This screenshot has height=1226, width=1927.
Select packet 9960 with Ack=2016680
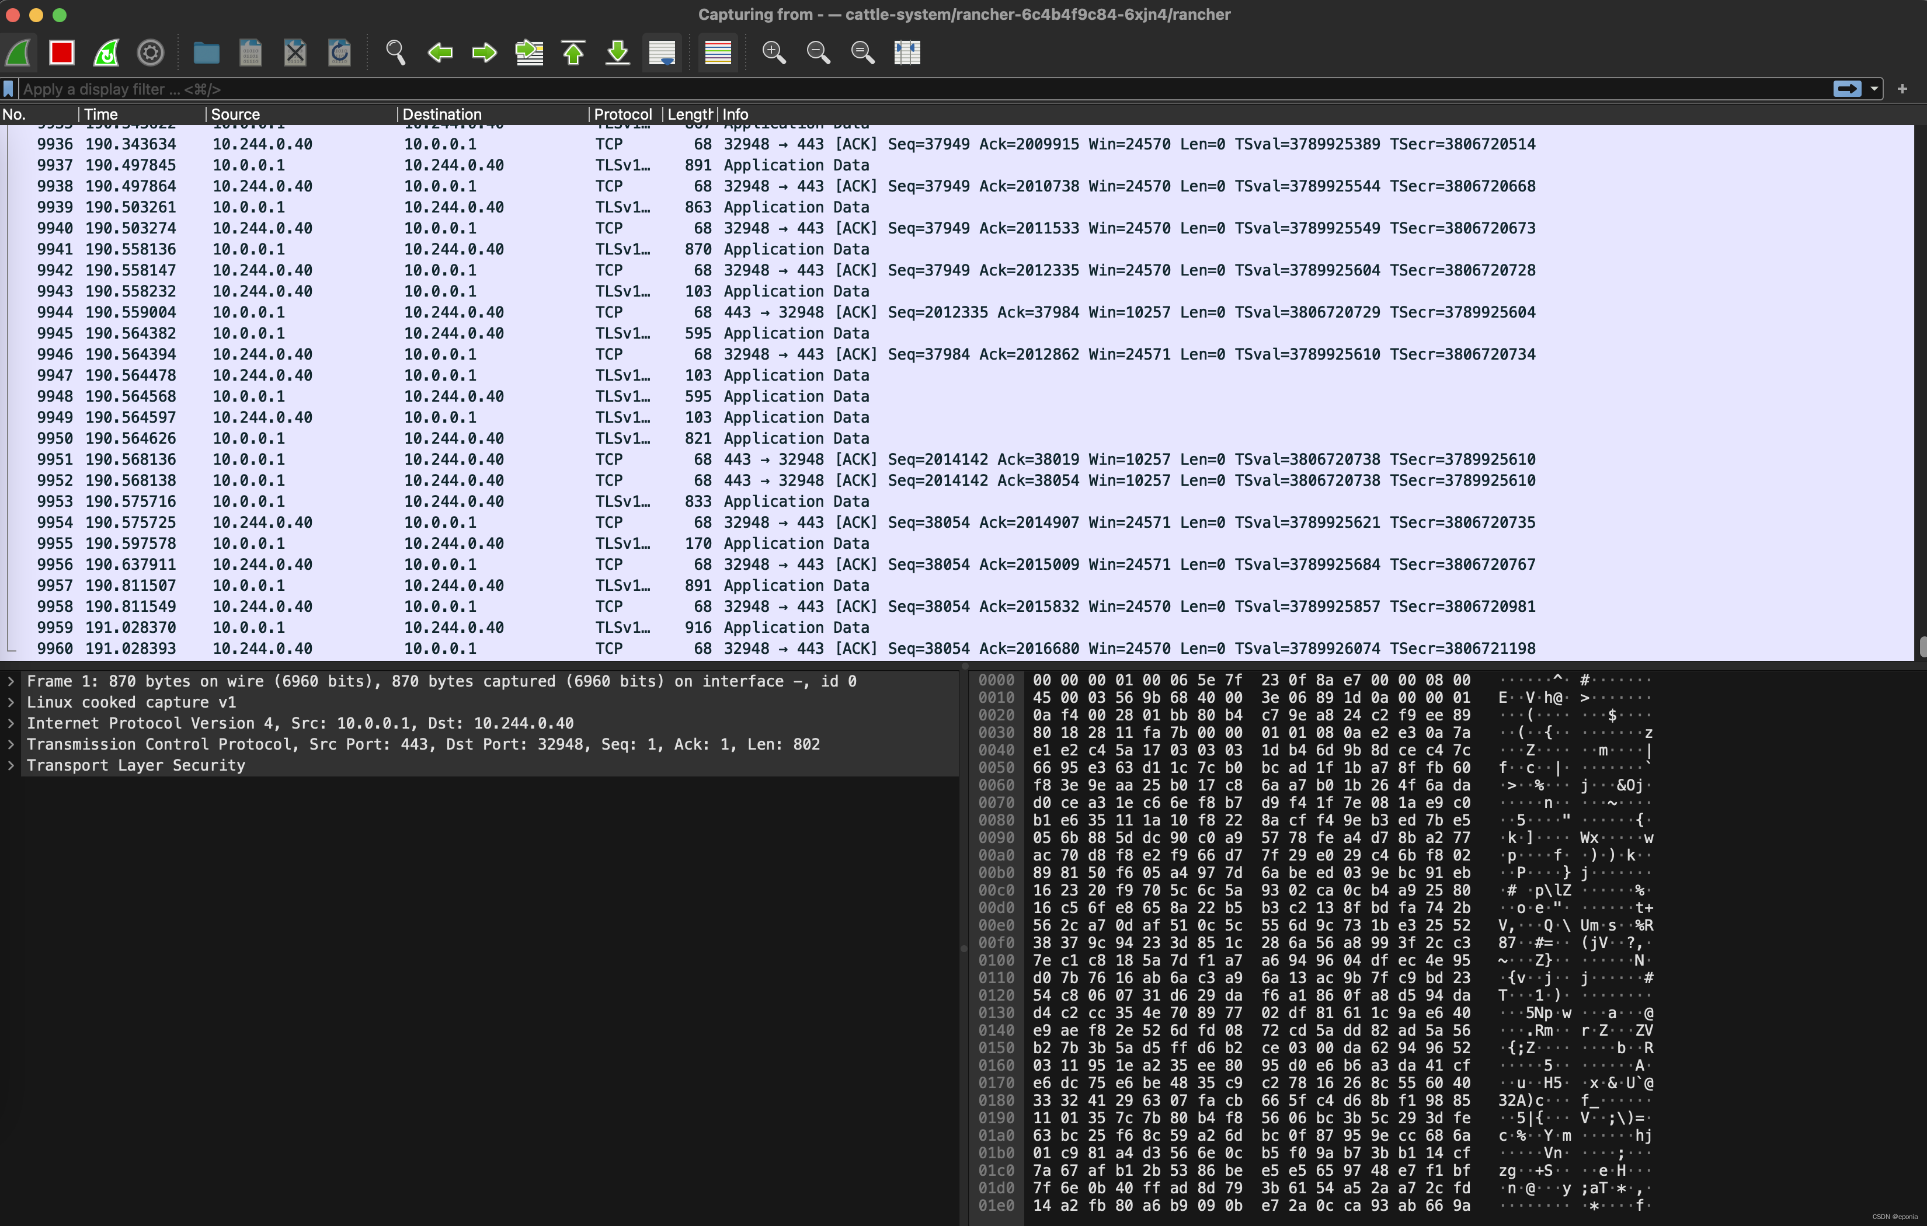click(x=956, y=648)
